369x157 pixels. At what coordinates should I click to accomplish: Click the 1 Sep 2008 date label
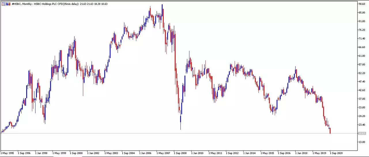click(180, 153)
